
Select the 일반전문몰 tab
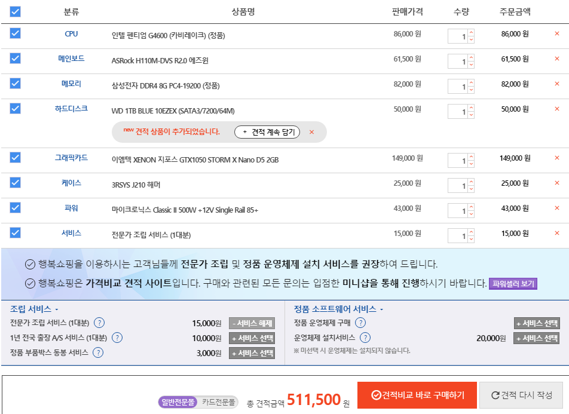point(178,402)
